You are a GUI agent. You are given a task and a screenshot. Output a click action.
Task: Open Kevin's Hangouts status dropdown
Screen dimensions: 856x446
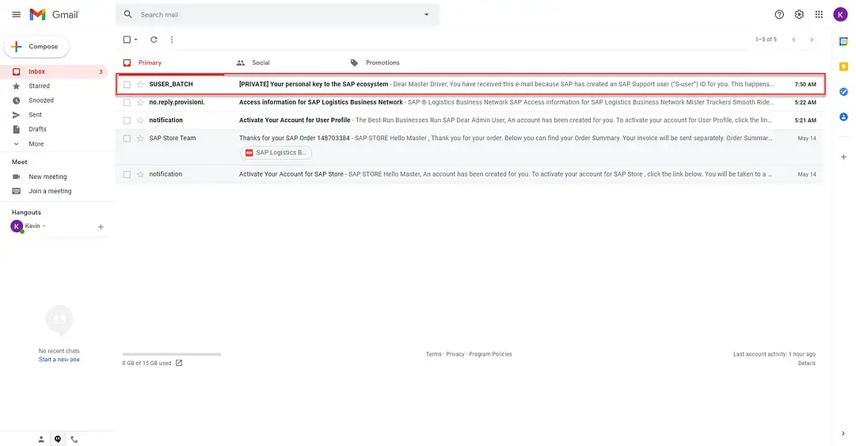point(44,226)
